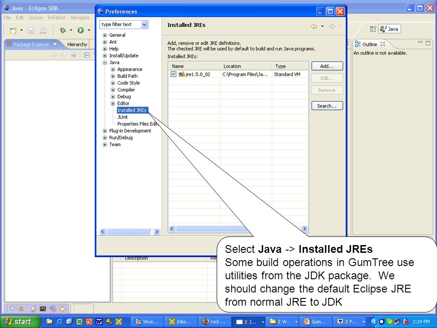Select the Package Explorer tab
Viewport: 437px width, 328px height.
31,44
